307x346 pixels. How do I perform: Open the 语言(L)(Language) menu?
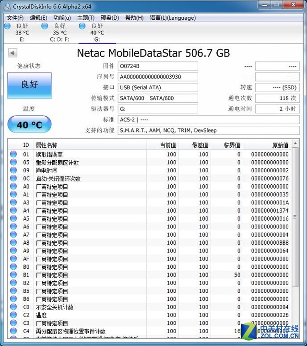coord(173,18)
